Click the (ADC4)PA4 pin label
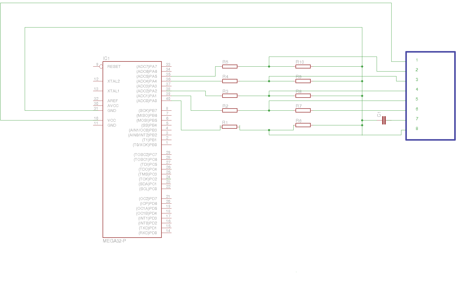Screen dimensions: 456x281 coord(147,81)
